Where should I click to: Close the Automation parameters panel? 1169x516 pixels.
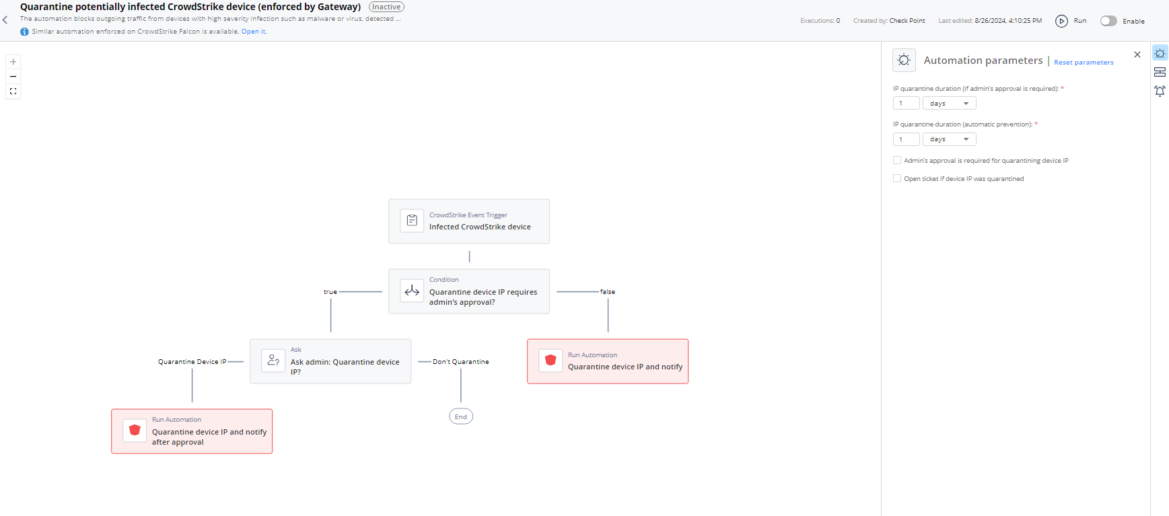coord(1137,54)
